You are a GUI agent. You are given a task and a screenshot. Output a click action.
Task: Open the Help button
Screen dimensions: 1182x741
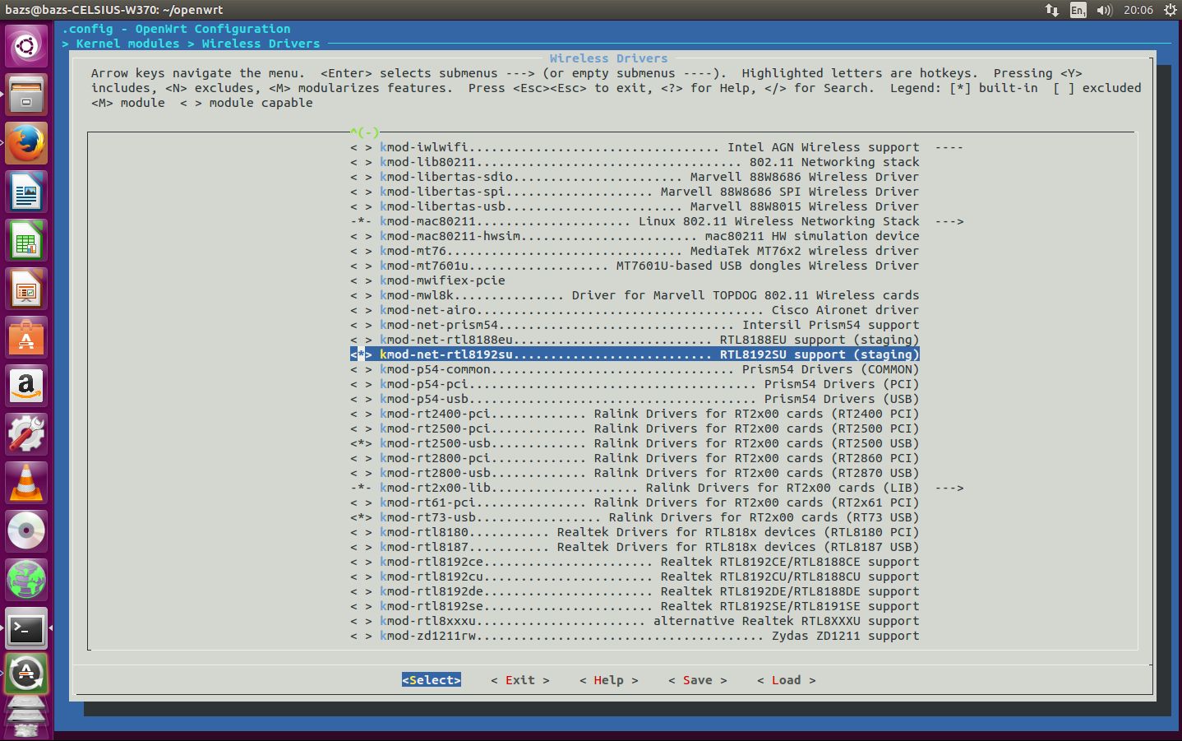609,680
